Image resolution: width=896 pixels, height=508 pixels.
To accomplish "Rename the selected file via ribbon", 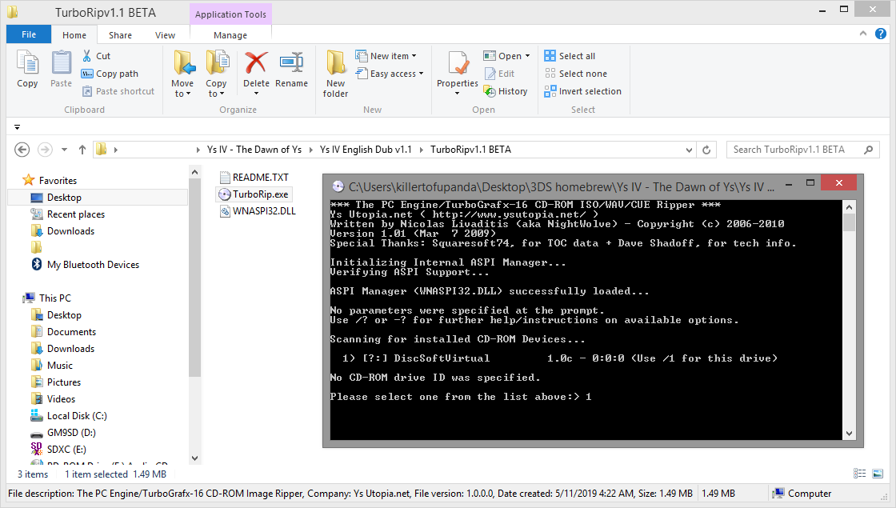I will pos(291,69).
